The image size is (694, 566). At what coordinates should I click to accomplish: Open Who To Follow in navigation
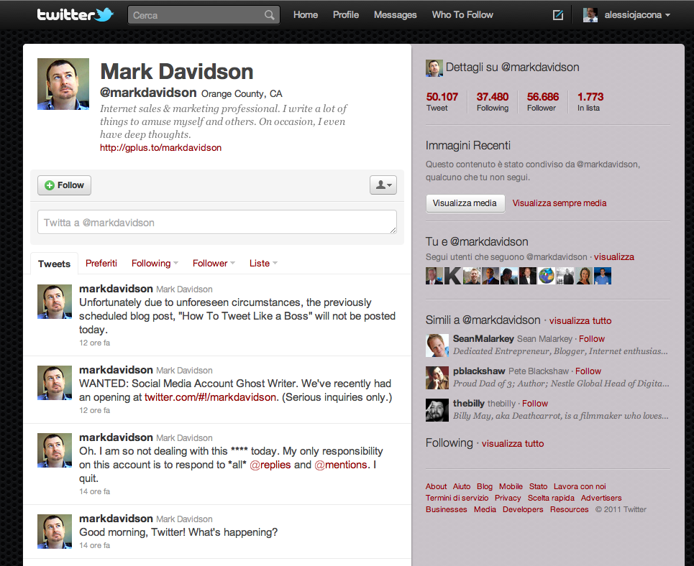(462, 15)
